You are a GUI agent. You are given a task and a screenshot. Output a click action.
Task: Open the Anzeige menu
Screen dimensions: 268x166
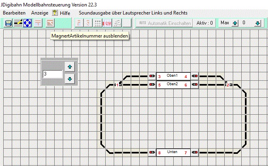pyautogui.click(x=40, y=13)
